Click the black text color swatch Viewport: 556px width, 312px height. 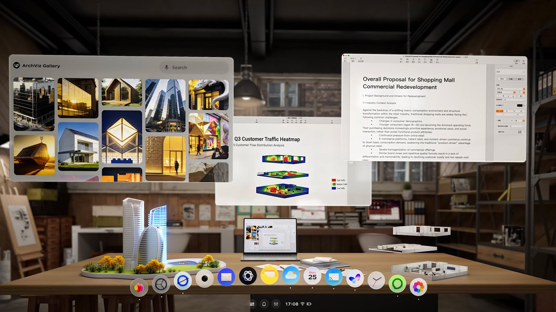pos(520,105)
